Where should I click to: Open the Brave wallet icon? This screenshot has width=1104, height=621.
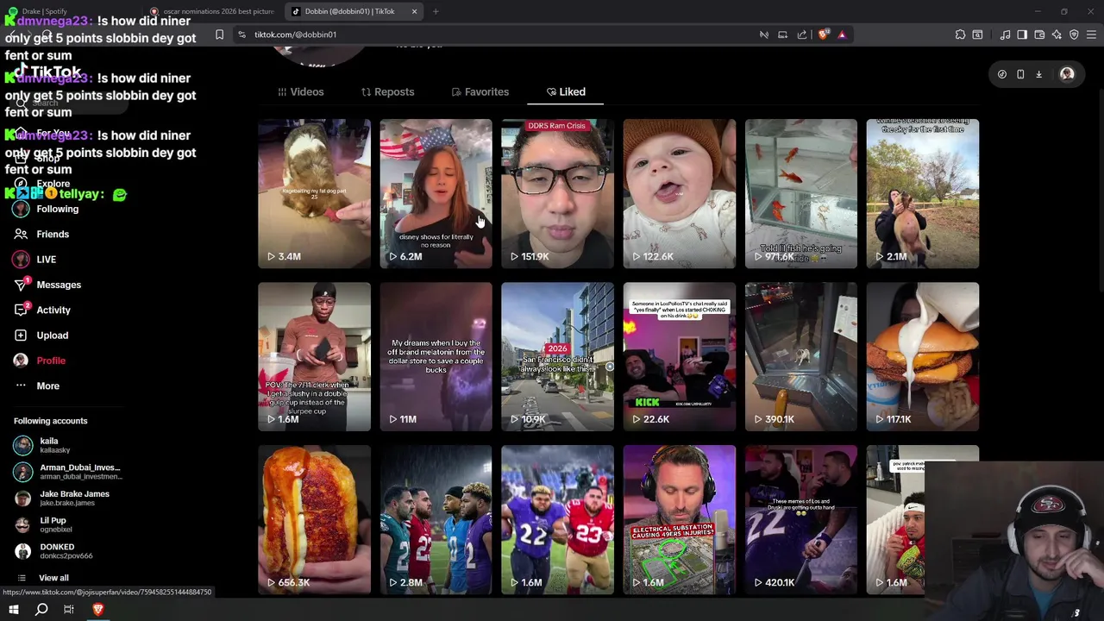point(1039,34)
